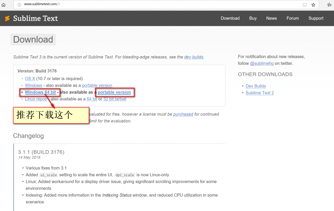Click the browser home icon
334x211 pixels.
click(x=3, y=5)
